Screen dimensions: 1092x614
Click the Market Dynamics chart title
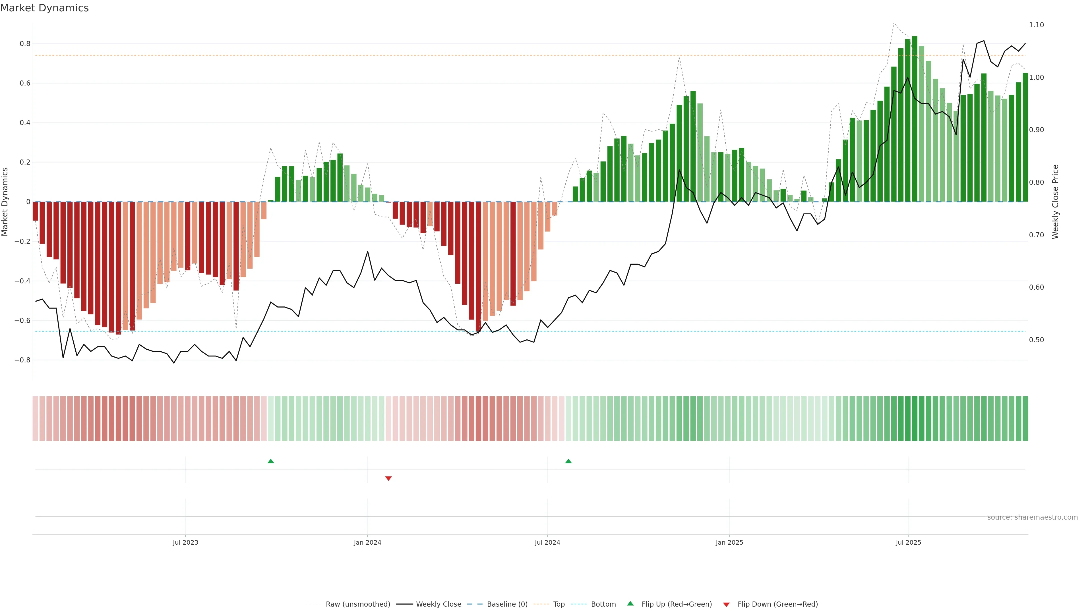[x=45, y=8]
